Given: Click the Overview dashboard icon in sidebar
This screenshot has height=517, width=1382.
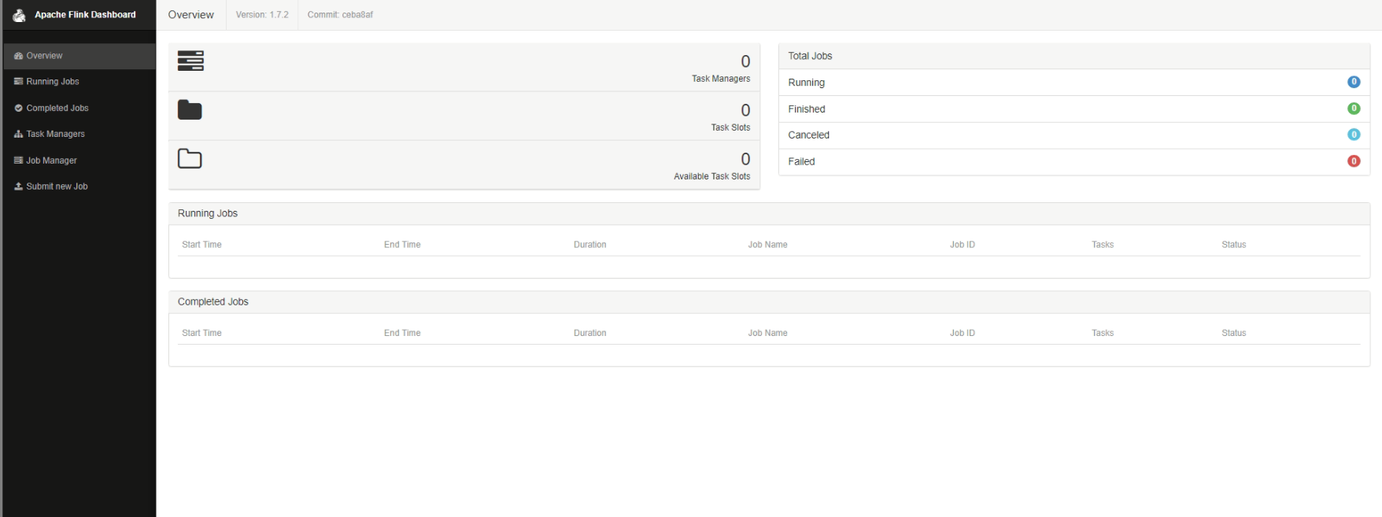Looking at the screenshot, I should (x=18, y=56).
